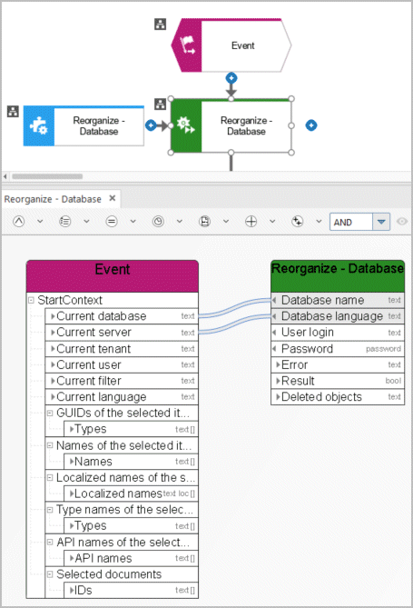Click the left scroll arrow under the diagram

(x=5, y=176)
